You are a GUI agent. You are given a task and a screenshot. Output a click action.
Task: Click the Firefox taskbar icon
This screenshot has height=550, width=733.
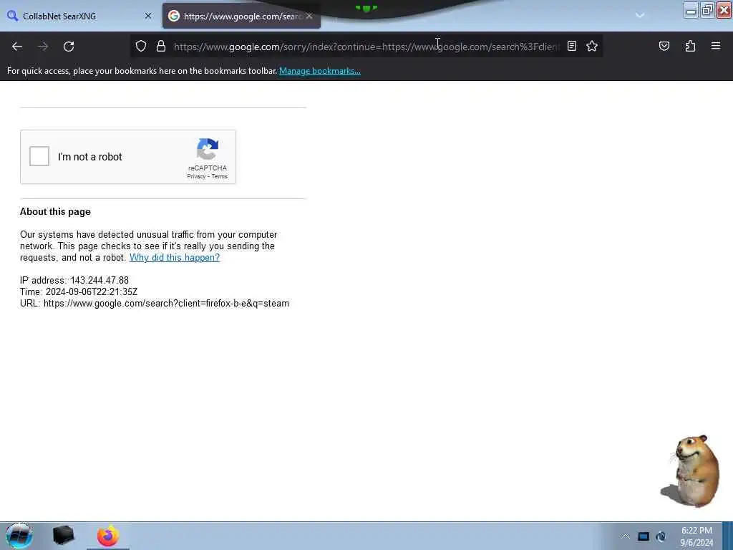(x=108, y=536)
